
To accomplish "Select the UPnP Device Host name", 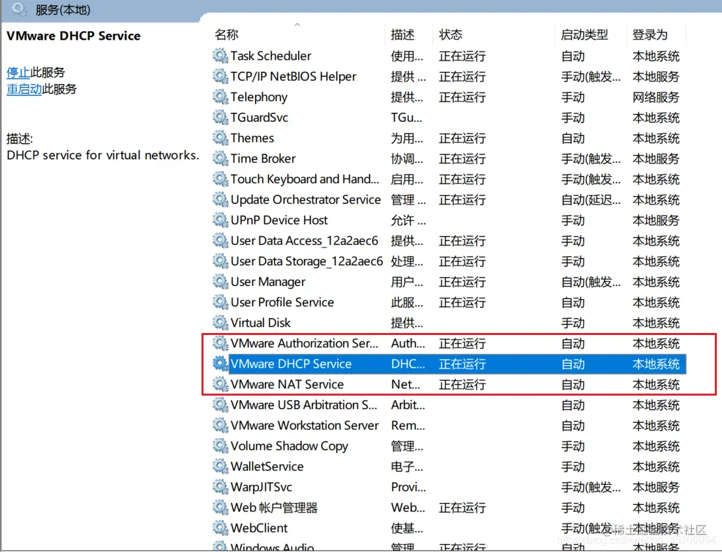I will click(279, 220).
